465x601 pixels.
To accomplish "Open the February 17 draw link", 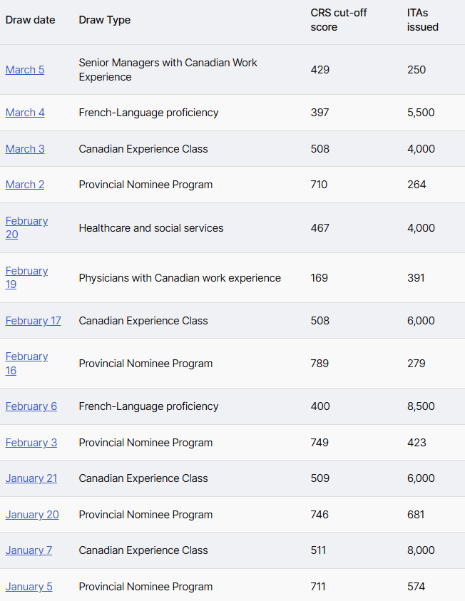I will pyautogui.click(x=34, y=321).
